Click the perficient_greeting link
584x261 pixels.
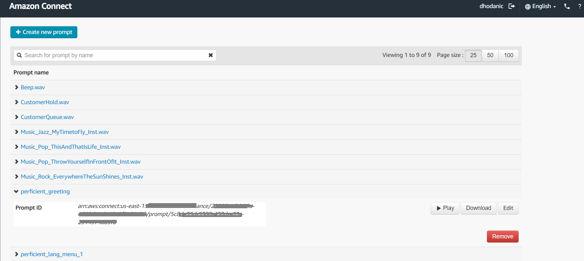point(45,191)
